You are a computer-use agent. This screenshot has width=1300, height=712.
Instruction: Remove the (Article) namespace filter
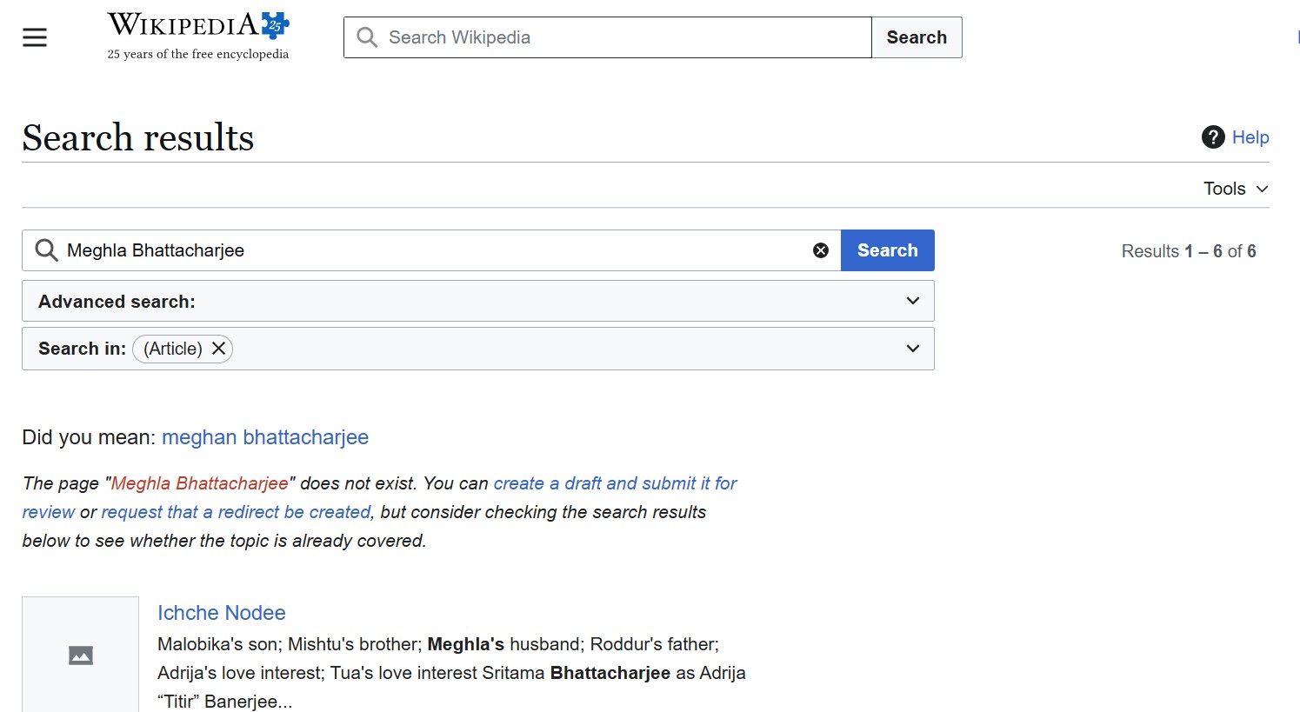coord(219,349)
